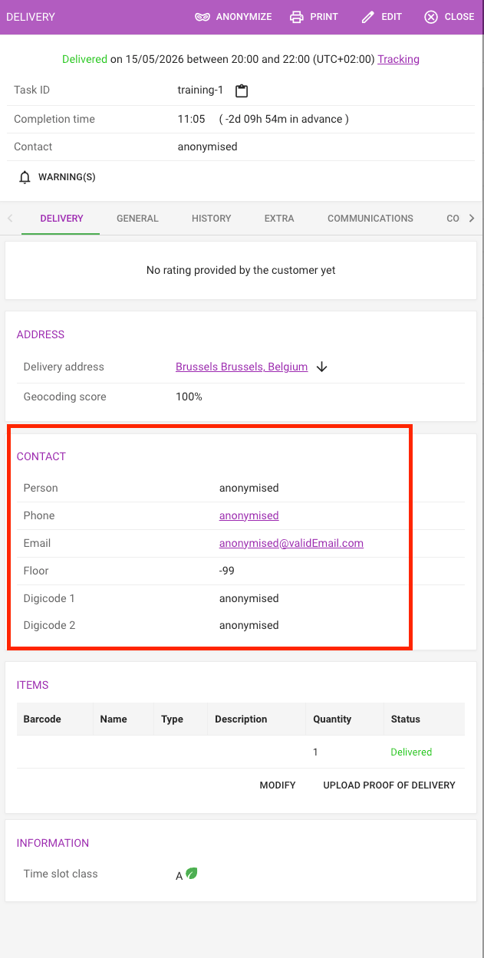Go to the Communications tab

pos(370,219)
